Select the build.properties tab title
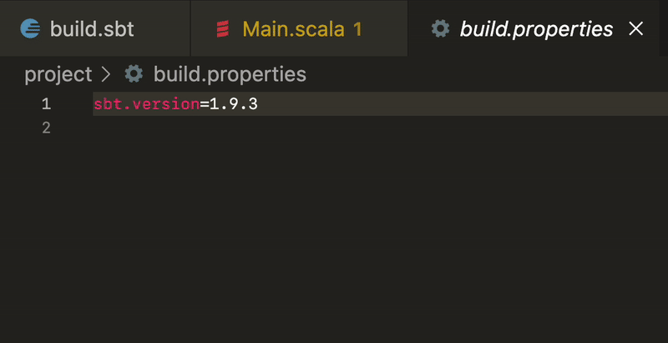668x343 pixels. click(536, 29)
